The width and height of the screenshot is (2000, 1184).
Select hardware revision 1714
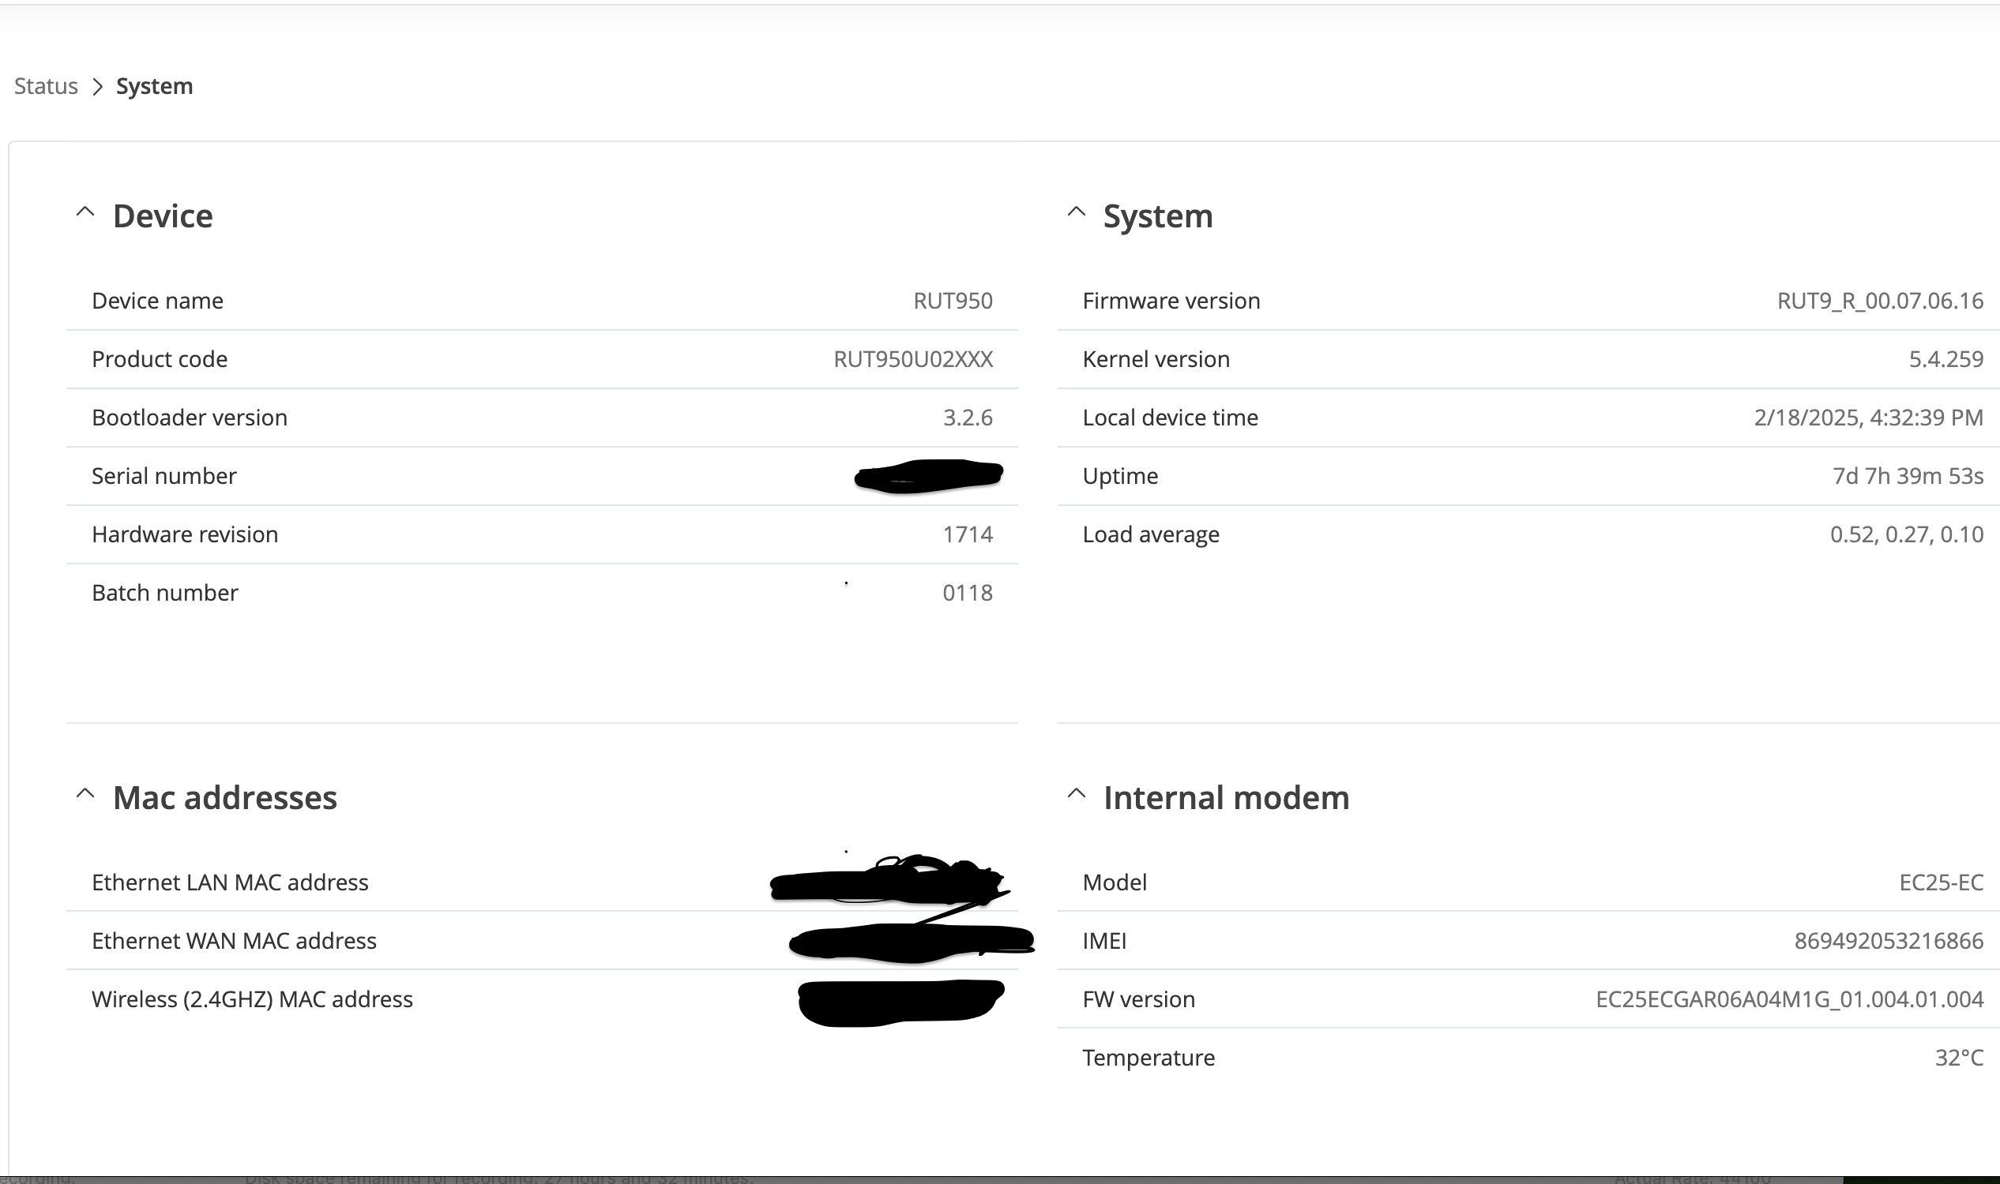click(x=968, y=534)
